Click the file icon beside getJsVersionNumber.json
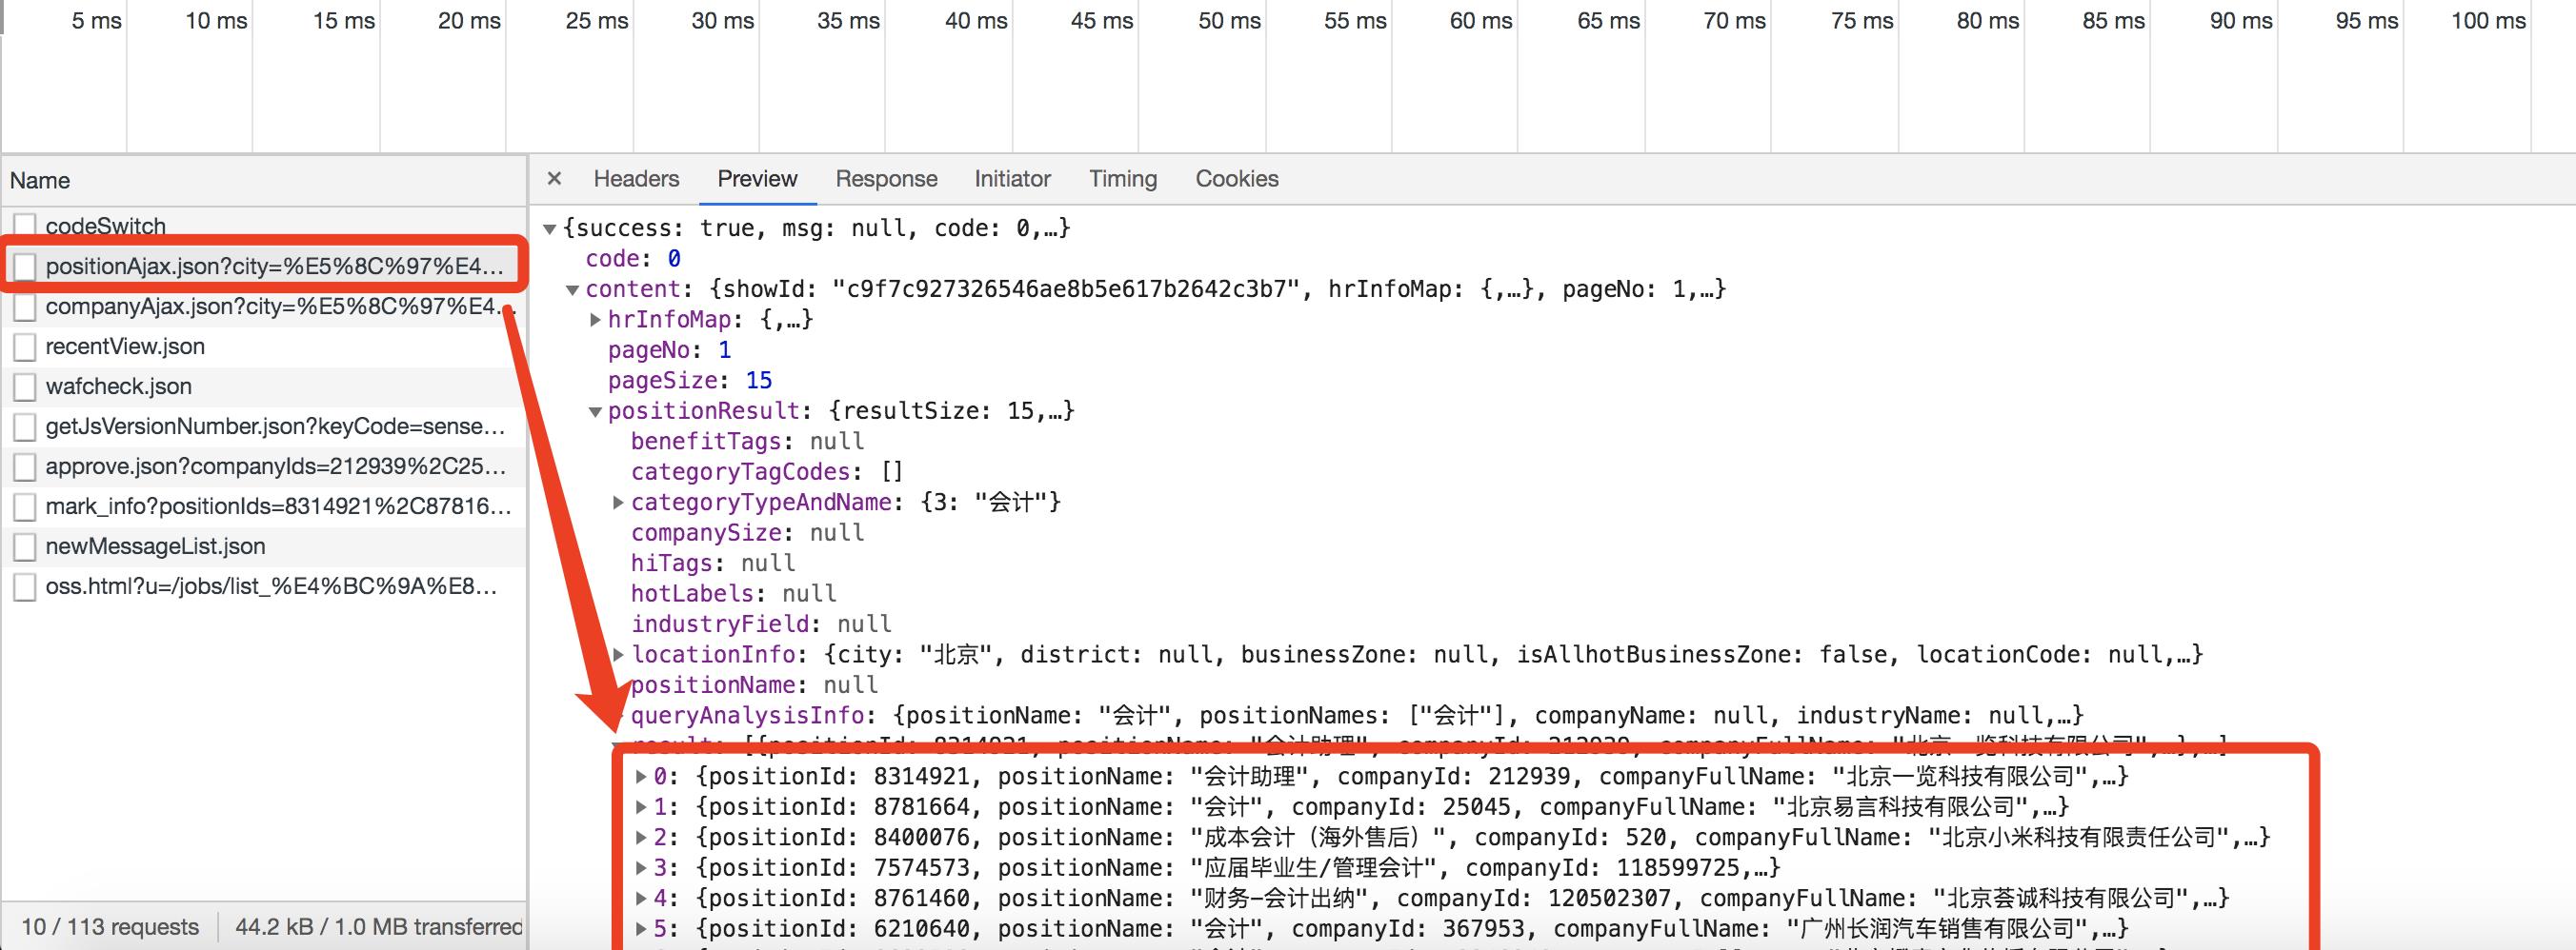2576x950 pixels. tap(25, 426)
